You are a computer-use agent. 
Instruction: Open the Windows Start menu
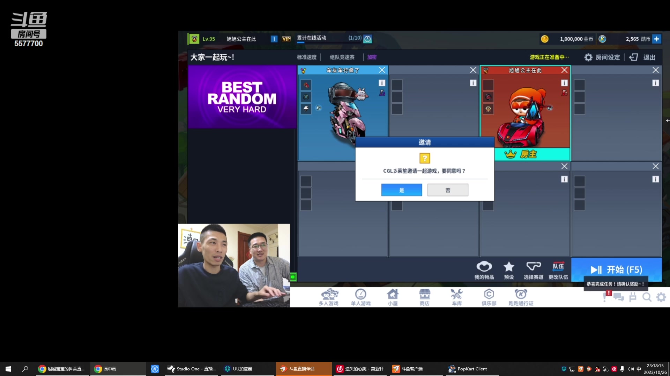[8, 369]
